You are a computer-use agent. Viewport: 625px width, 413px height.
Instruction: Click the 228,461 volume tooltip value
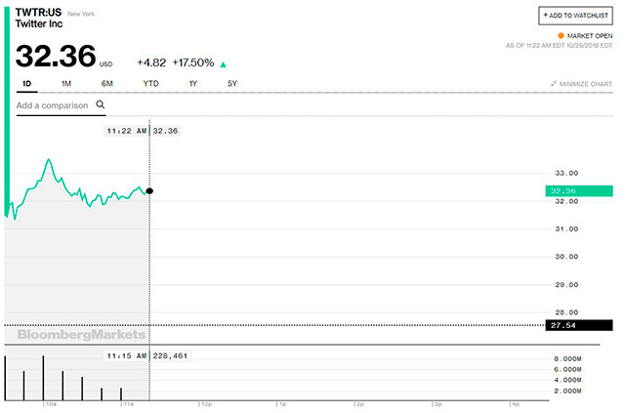170,355
